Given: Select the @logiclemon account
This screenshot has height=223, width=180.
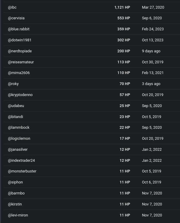Looking at the screenshot, I should click(19, 139).
